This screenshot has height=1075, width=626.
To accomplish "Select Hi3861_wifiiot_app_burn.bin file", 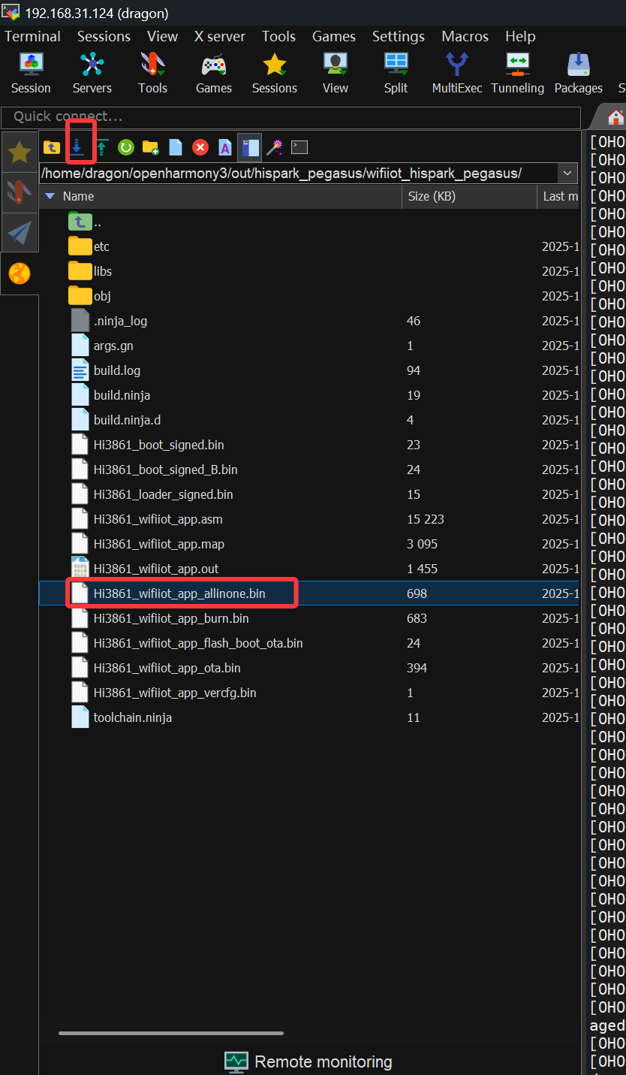I will [x=309, y=618].
